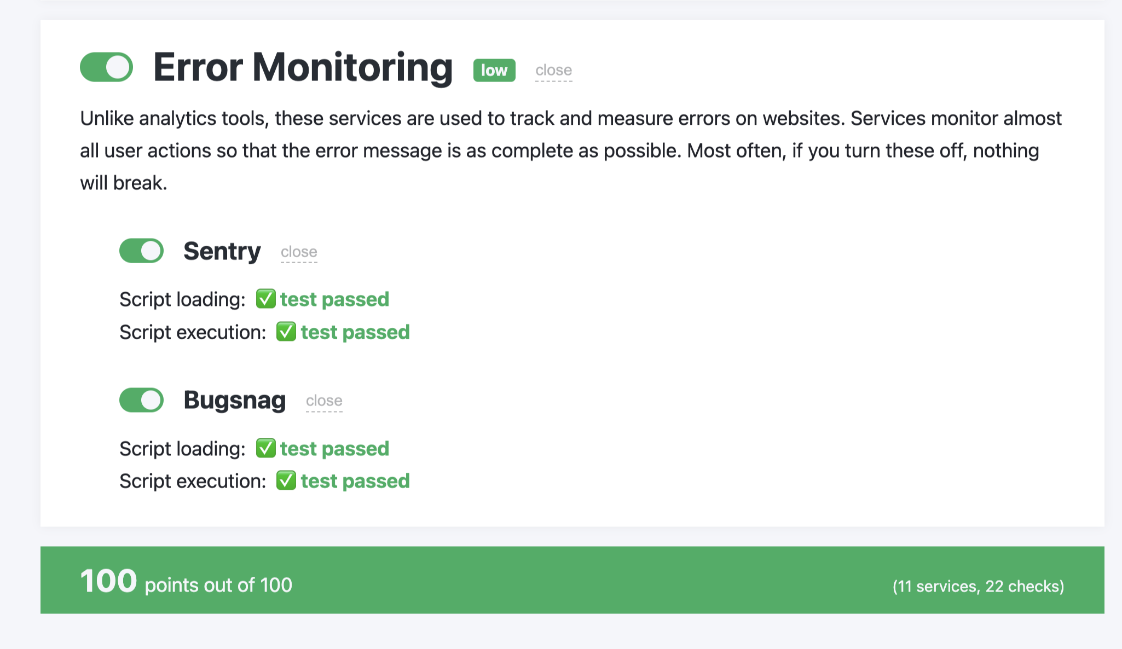Click Sentry script loading 'test passed' text

[334, 299]
